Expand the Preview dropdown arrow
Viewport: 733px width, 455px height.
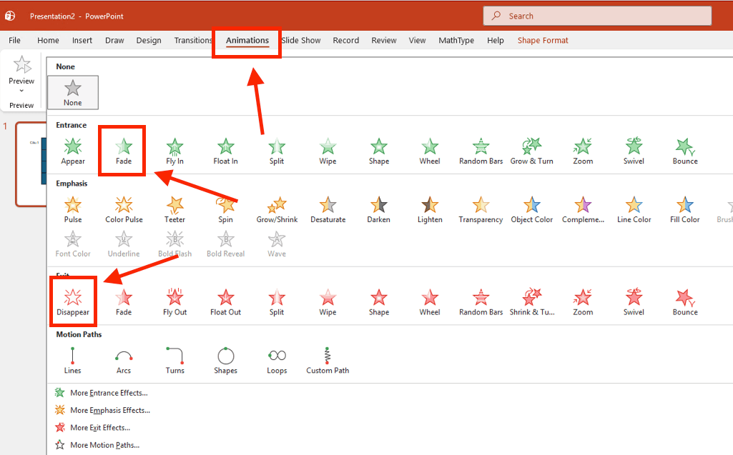pyautogui.click(x=21, y=91)
